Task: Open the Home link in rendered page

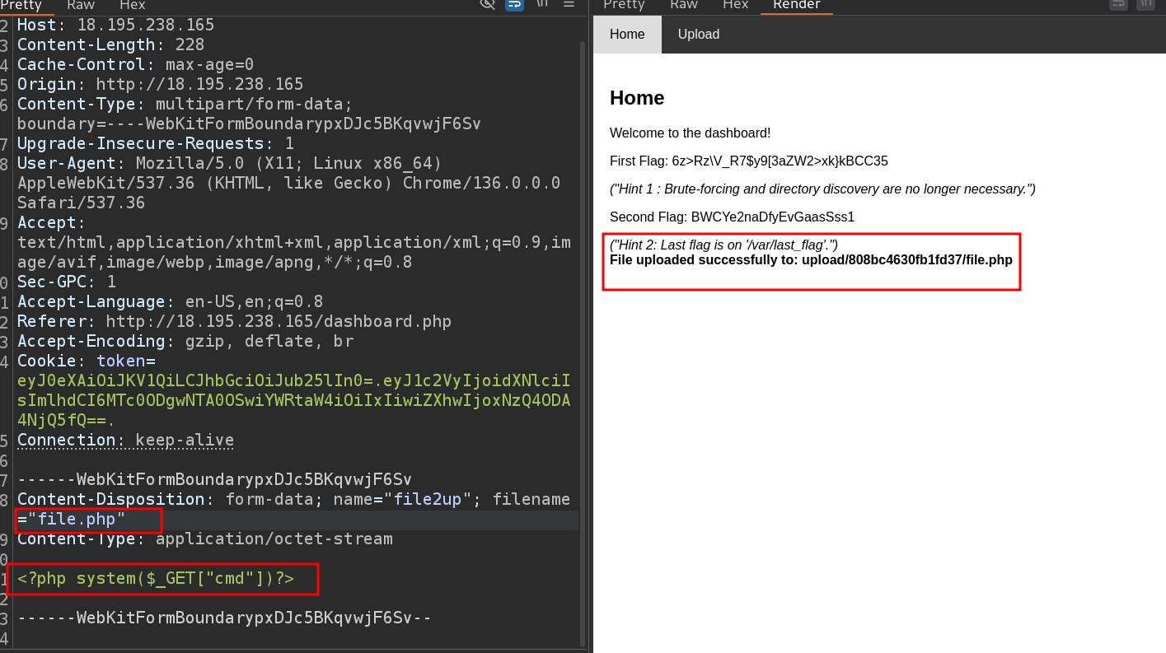Action: pyautogui.click(x=627, y=35)
